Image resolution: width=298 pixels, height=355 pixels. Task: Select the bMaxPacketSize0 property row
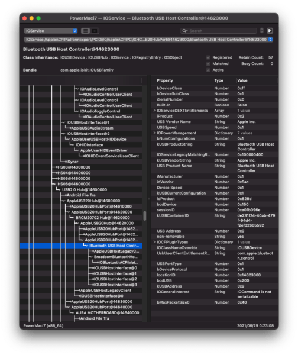click(215, 302)
